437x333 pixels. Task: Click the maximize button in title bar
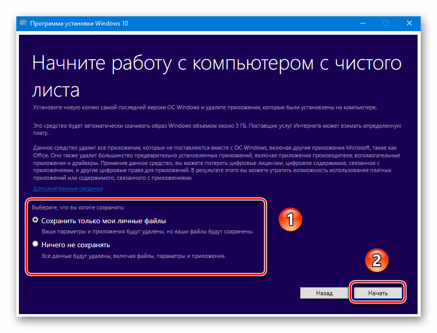coord(386,23)
